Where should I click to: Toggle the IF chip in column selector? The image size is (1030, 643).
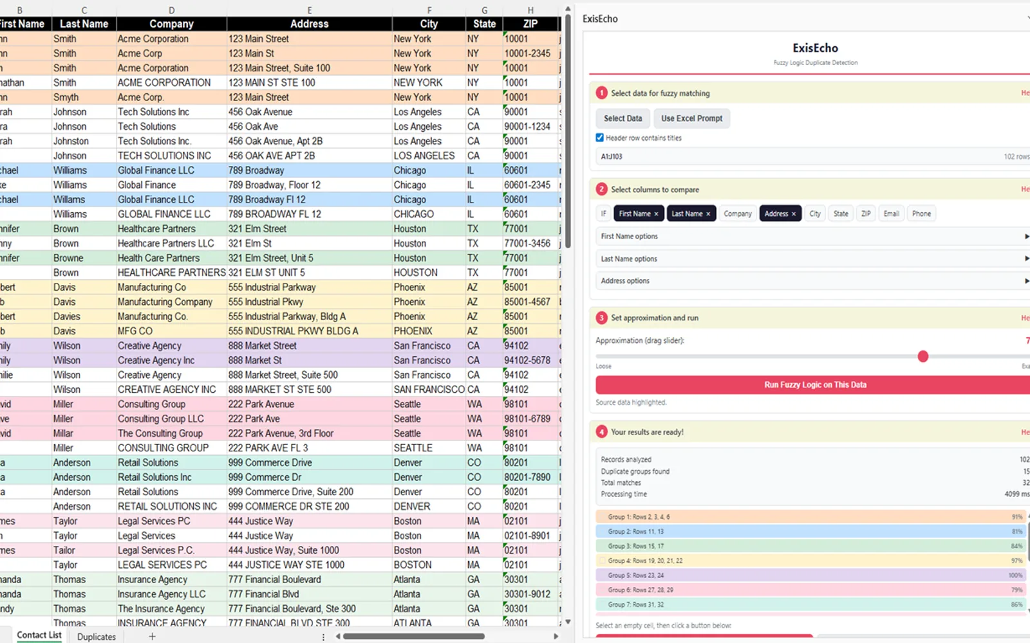pos(604,214)
